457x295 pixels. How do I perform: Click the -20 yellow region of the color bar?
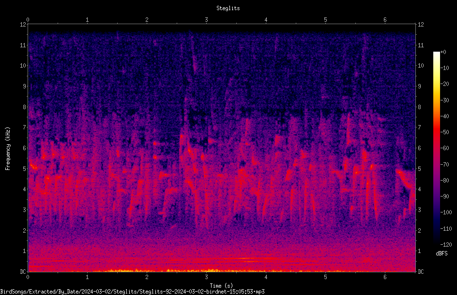point(436,84)
